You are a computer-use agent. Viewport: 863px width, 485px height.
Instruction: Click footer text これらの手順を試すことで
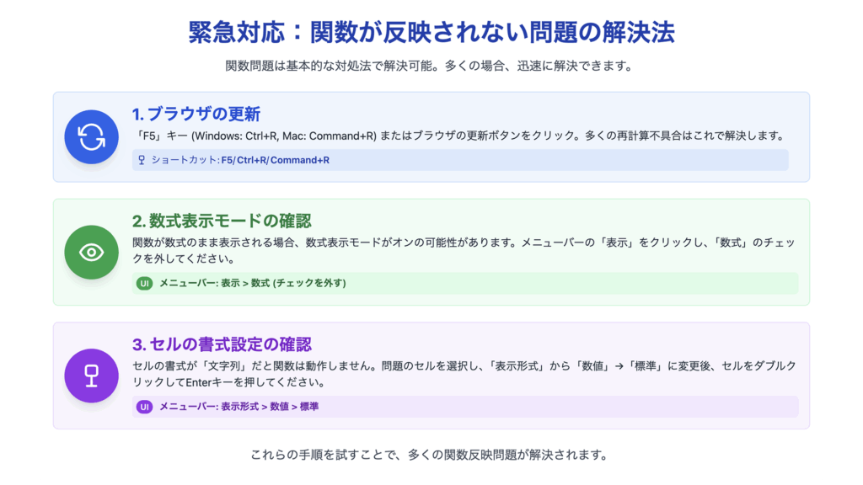pyautogui.click(x=431, y=456)
